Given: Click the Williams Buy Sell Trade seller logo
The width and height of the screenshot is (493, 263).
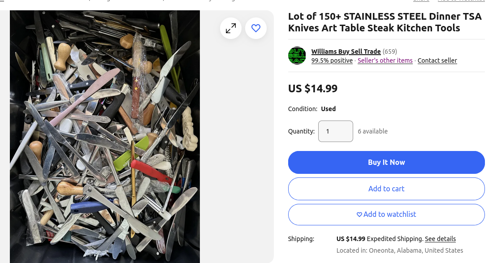Looking at the screenshot, I should pos(297,56).
